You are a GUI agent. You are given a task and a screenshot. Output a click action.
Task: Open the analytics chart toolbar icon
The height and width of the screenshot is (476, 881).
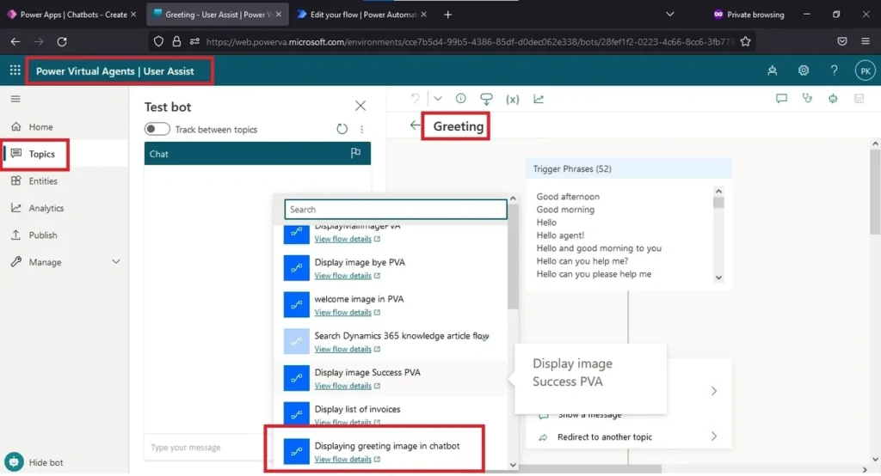(539, 99)
